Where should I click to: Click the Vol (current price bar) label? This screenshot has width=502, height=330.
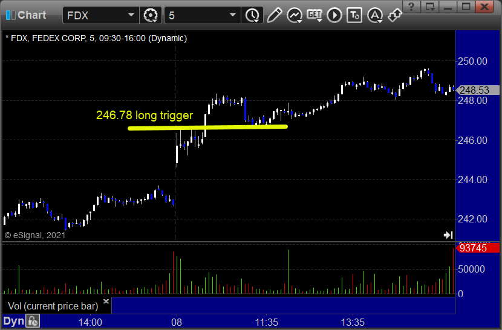point(53,306)
